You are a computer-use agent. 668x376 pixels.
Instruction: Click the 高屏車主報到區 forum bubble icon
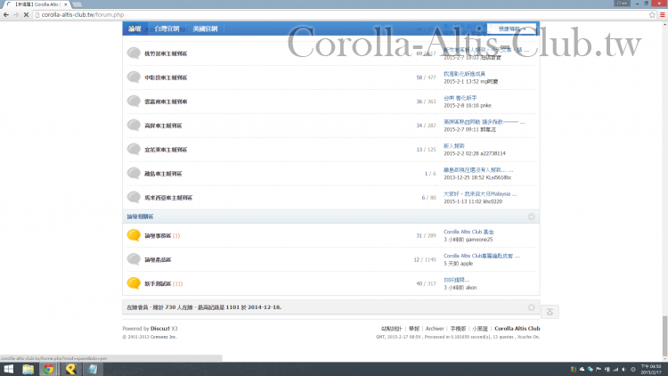pyautogui.click(x=134, y=125)
